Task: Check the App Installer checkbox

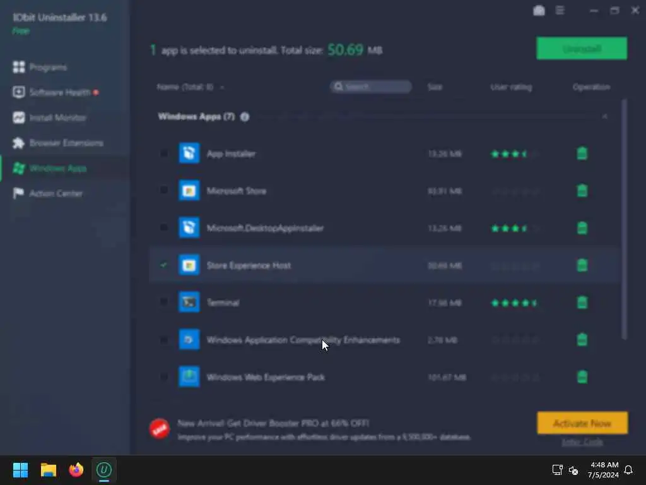Action: point(163,153)
